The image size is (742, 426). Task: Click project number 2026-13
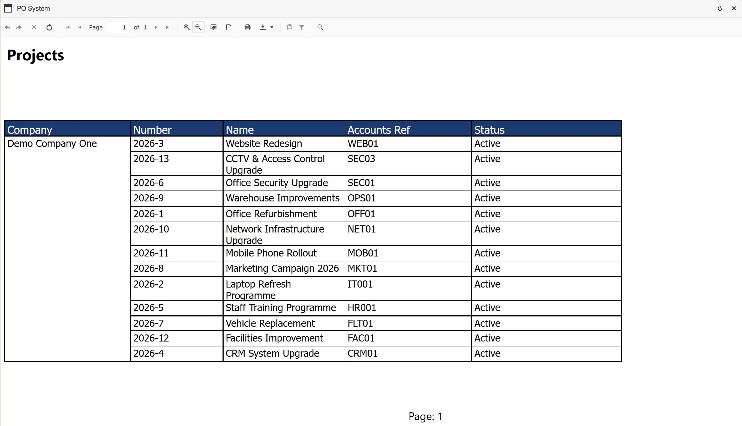(x=151, y=159)
